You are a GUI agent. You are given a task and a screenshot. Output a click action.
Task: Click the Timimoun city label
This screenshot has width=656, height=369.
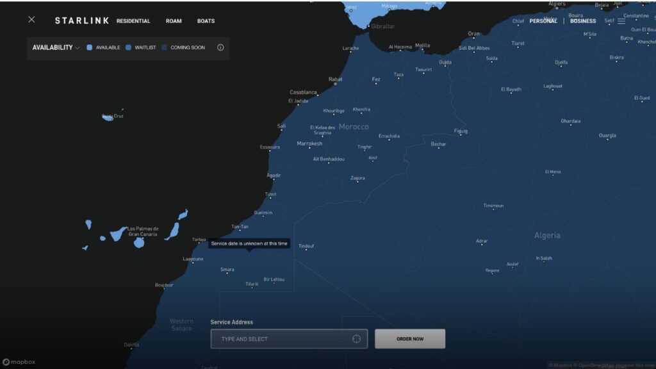(x=493, y=206)
